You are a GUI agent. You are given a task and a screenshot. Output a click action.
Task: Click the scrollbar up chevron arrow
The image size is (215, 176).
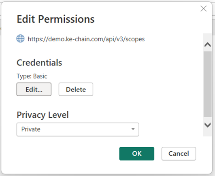(208, 45)
